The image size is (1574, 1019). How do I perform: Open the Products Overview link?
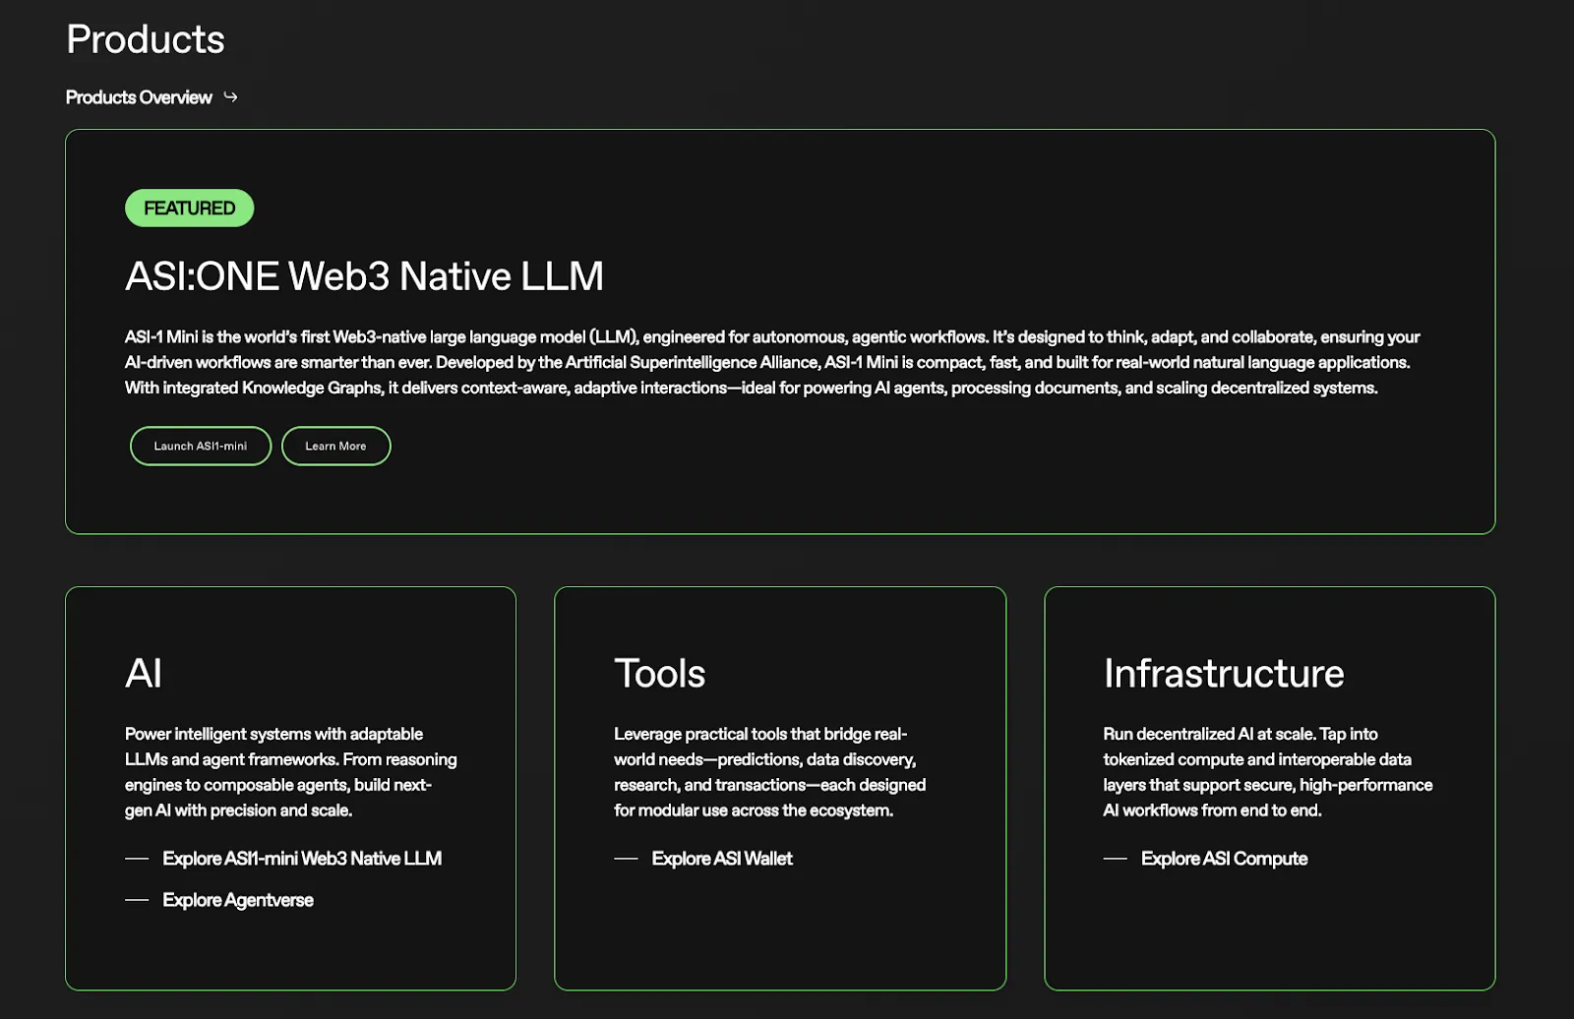point(139,97)
